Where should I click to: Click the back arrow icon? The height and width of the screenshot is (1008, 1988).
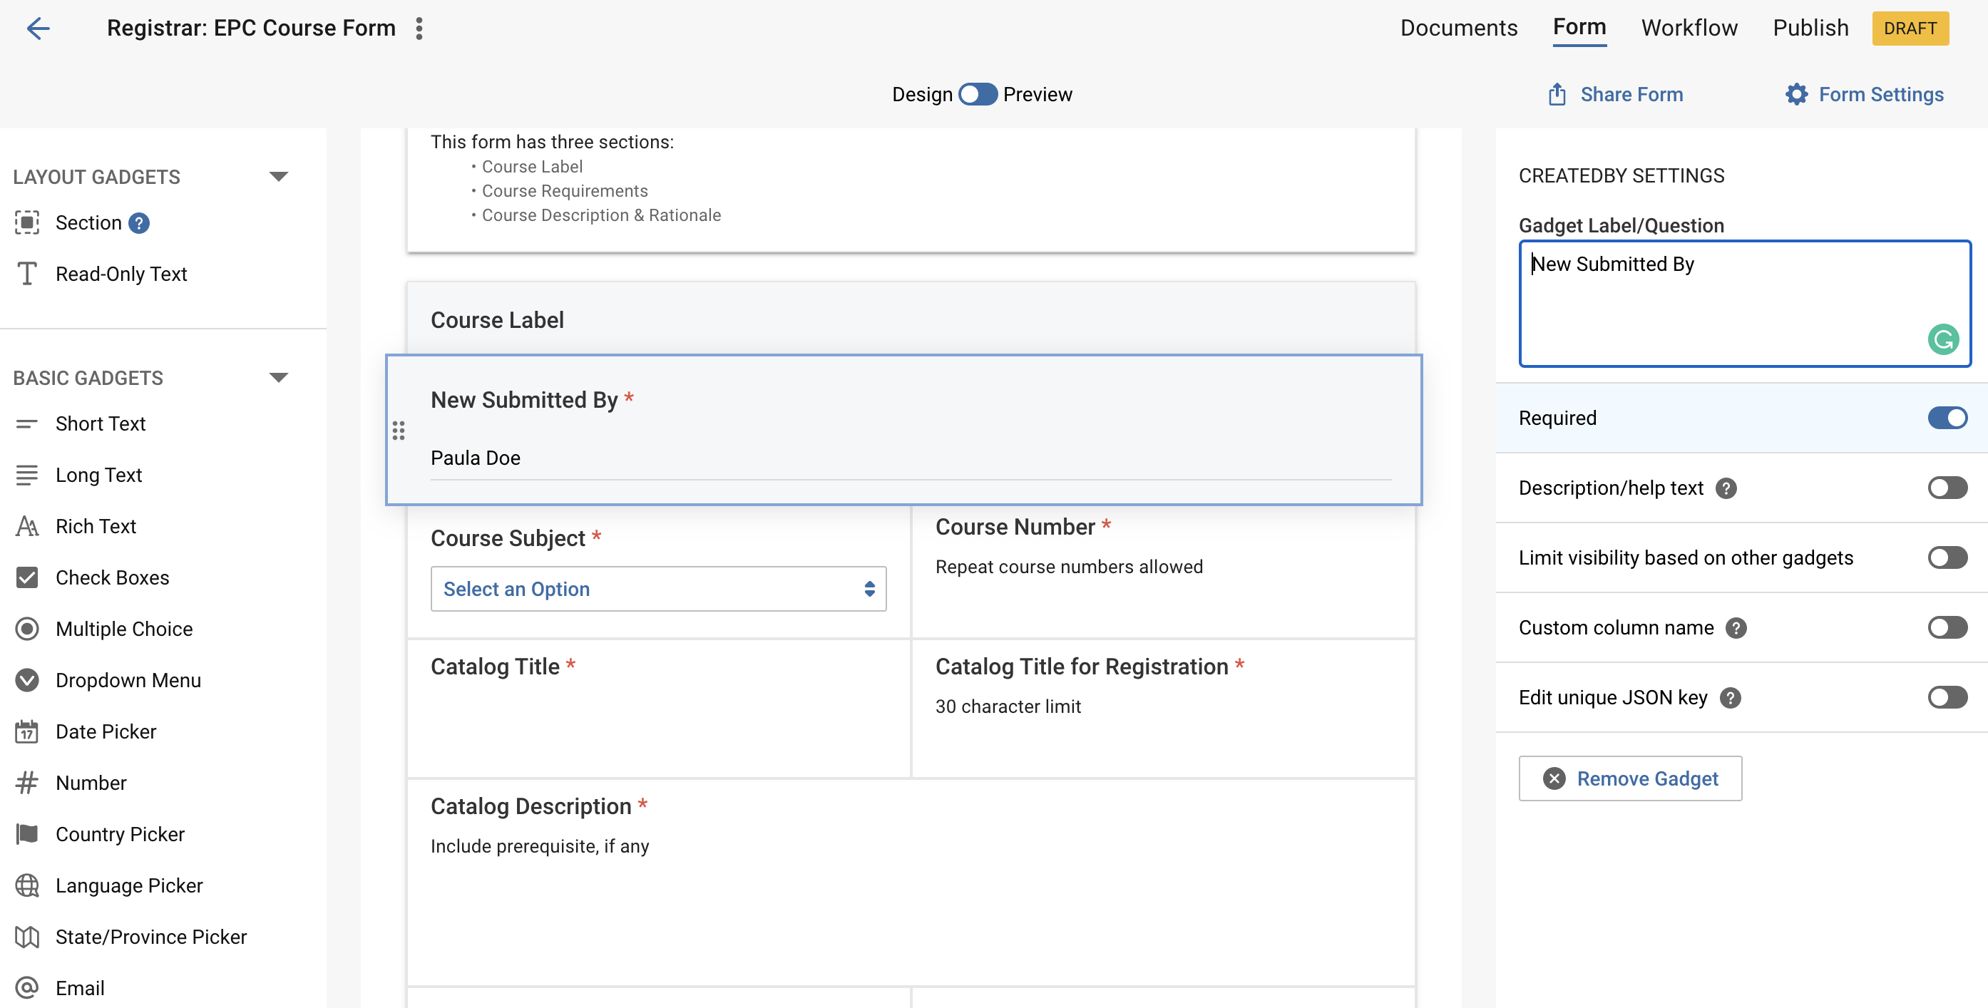pyautogui.click(x=38, y=29)
